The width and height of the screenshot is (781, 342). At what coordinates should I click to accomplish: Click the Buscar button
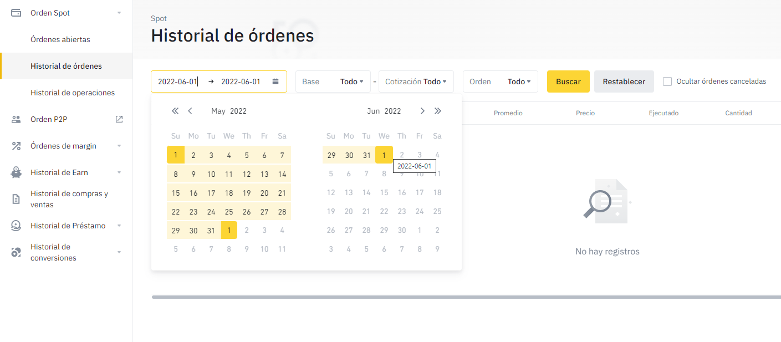click(x=568, y=81)
